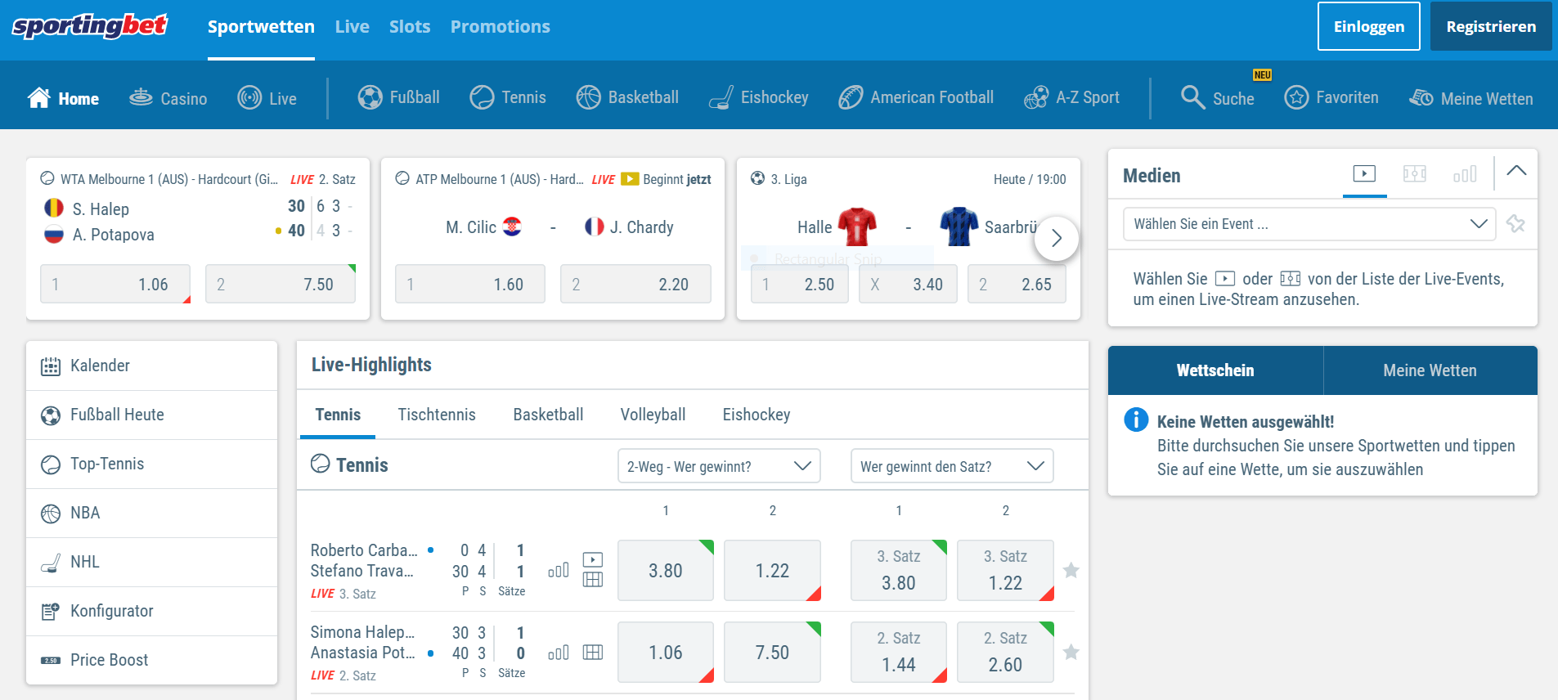Viewport: 1558px width, 700px height.
Task: Open scoreboard for Roberto Carba match
Action: 593,580
